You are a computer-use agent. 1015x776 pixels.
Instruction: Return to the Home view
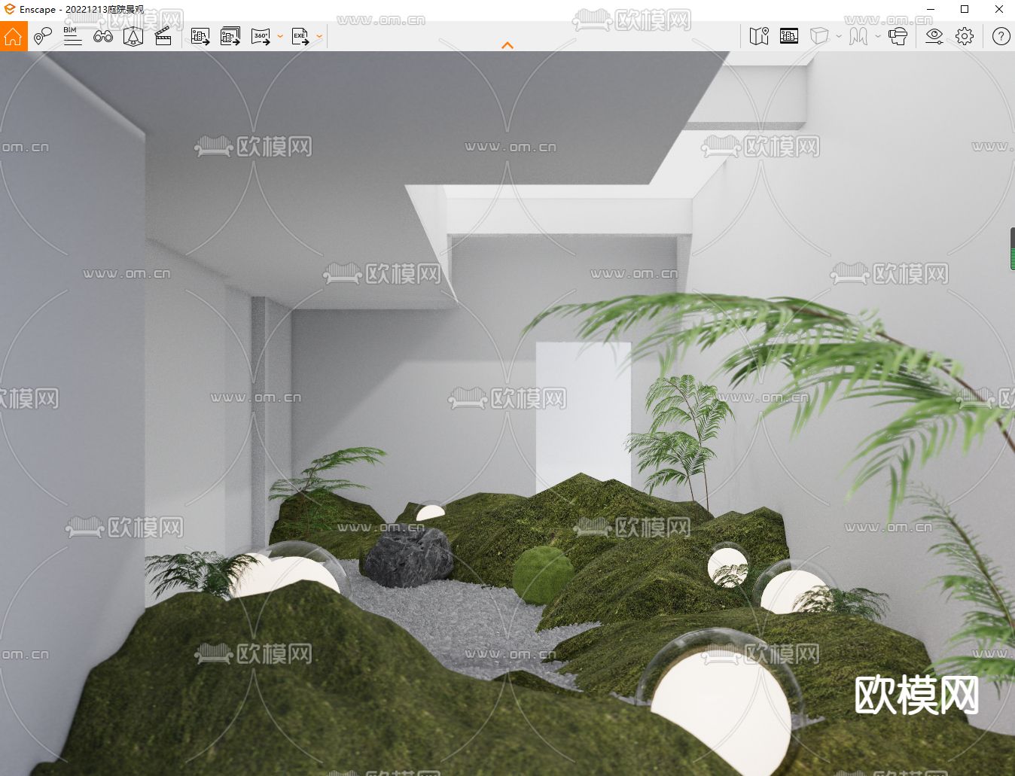point(12,35)
